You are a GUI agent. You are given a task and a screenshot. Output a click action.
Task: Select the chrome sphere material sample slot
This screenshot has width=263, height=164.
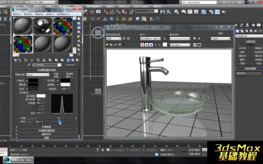[x=43, y=26]
